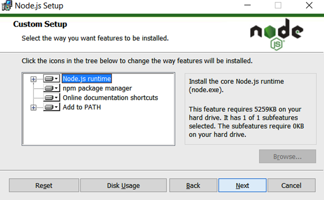Open Disk Usage dialog
Image resolution: width=324 pixels, height=200 pixels.
pos(124,185)
